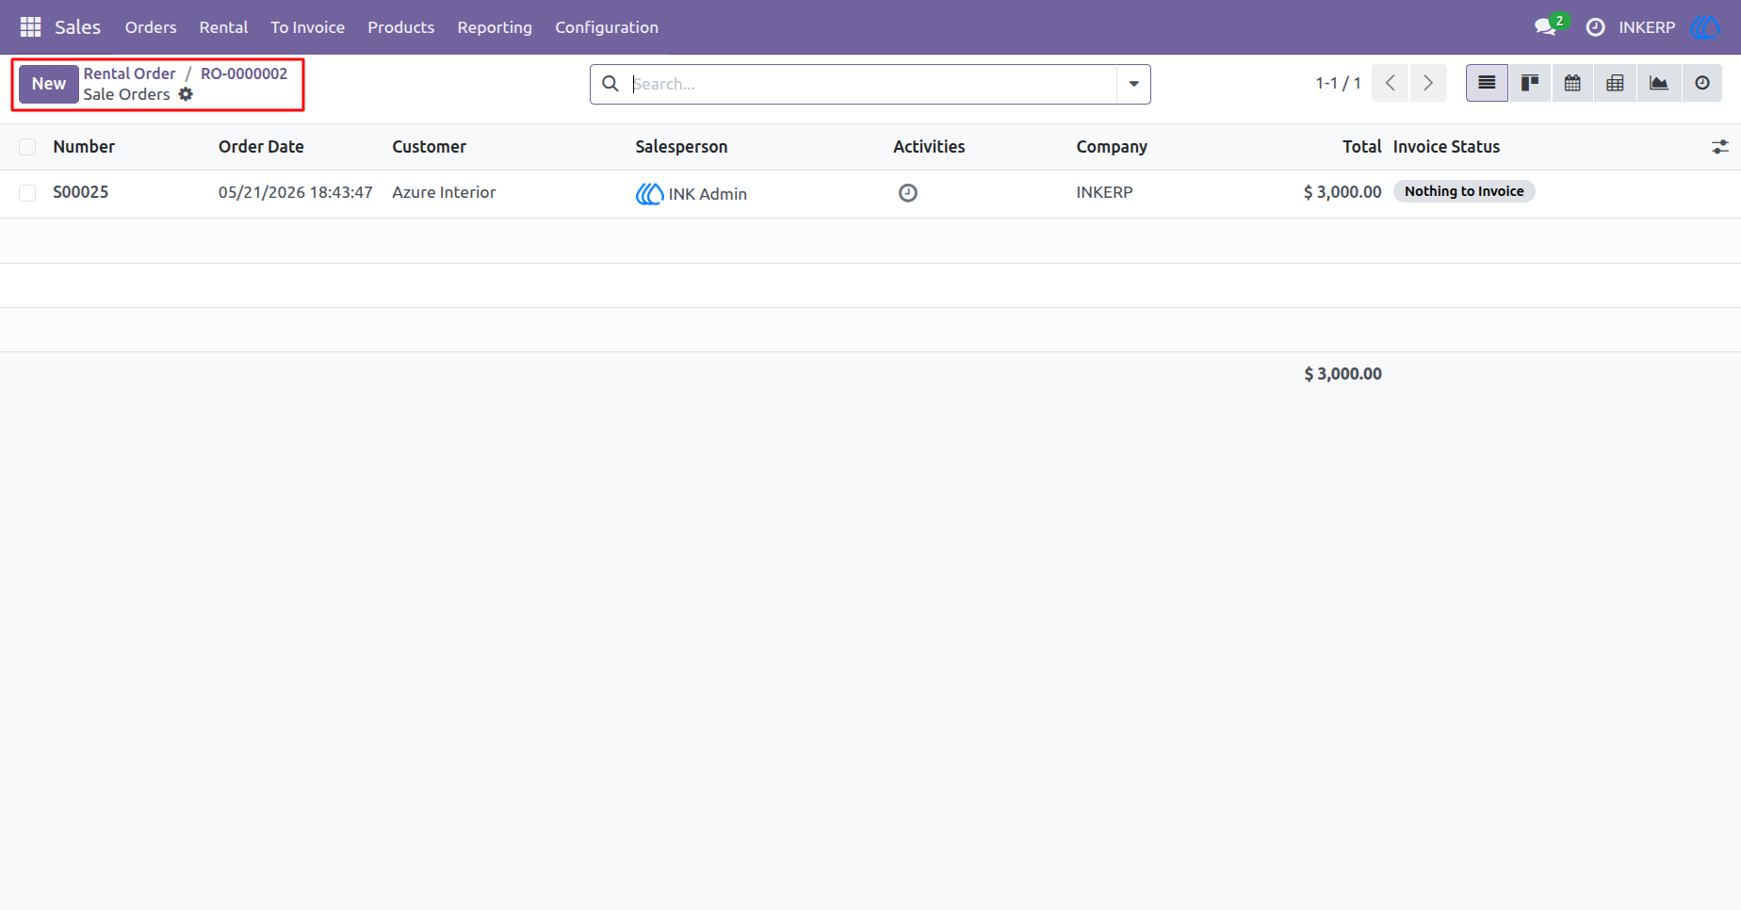This screenshot has height=910, width=1741.
Task: Go back to the Rental Order breadcrumb
Action: coord(129,73)
